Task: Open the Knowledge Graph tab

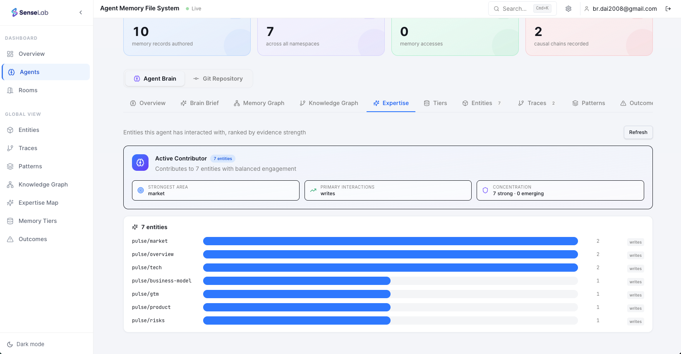Action: (329, 103)
